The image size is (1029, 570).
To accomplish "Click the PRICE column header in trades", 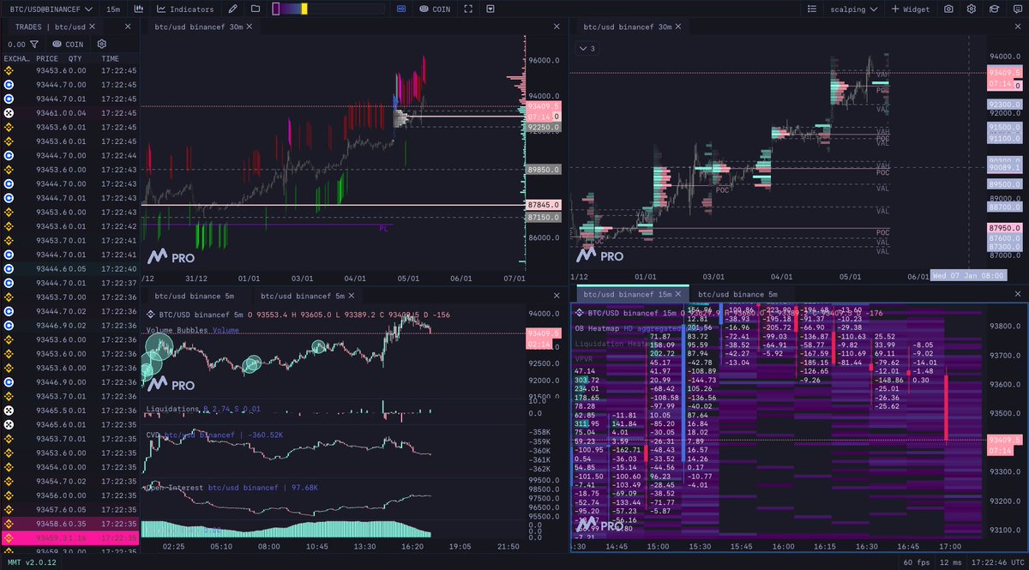I will click(x=46, y=58).
